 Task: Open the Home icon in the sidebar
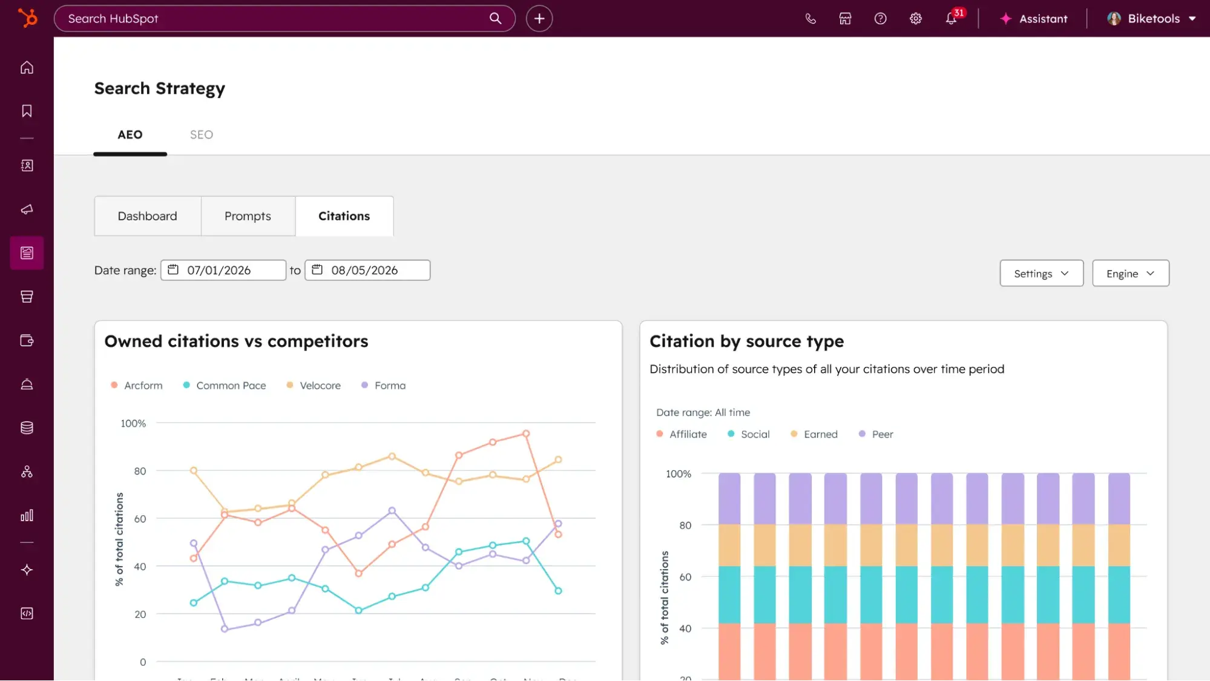[27, 68]
